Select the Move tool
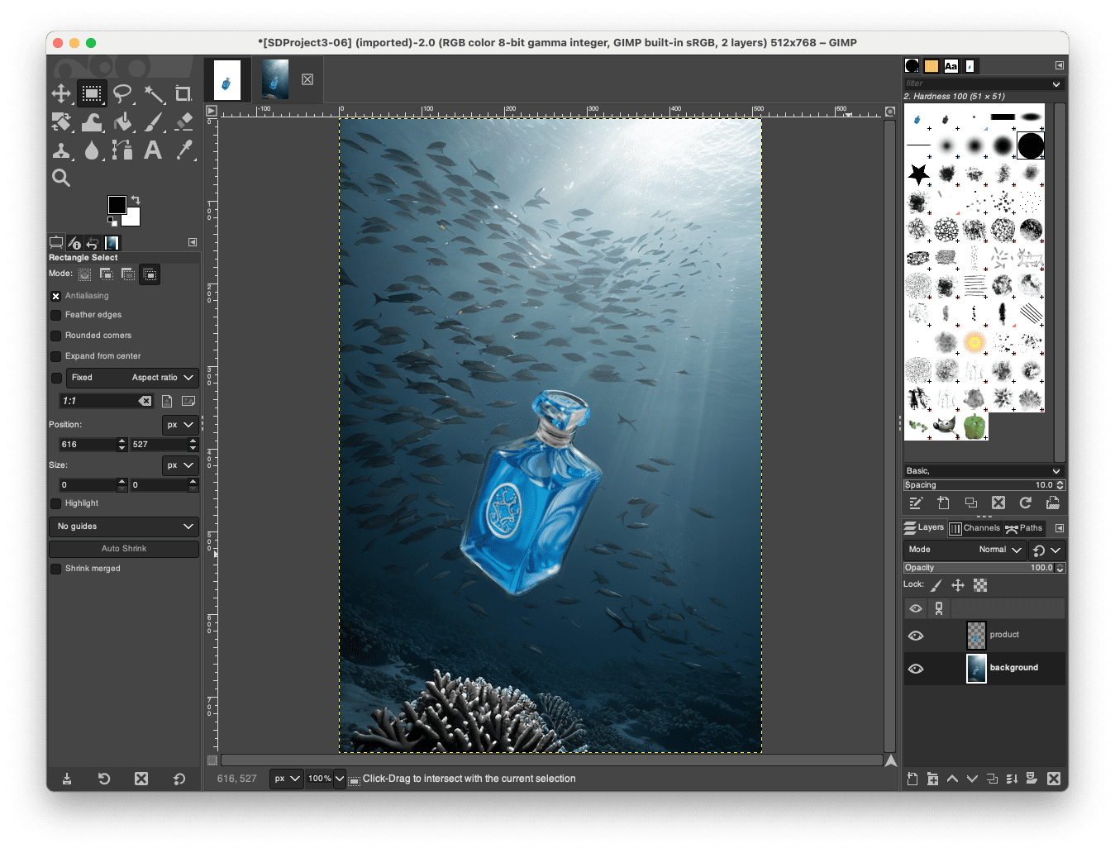Image resolution: width=1115 pixels, height=853 pixels. coord(61,93)
